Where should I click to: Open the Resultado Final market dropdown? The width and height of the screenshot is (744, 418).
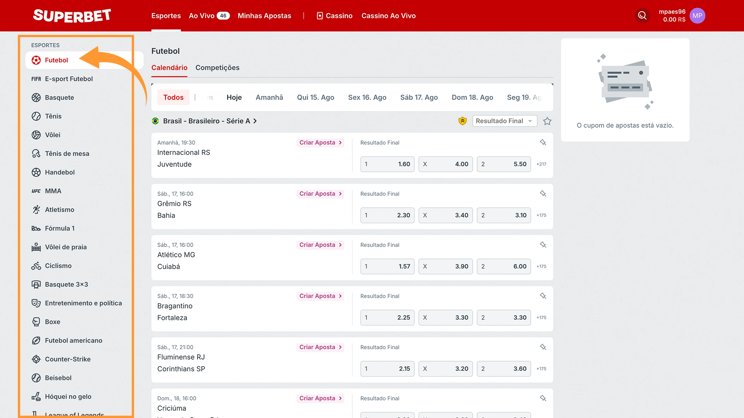(x=505, y=121)
